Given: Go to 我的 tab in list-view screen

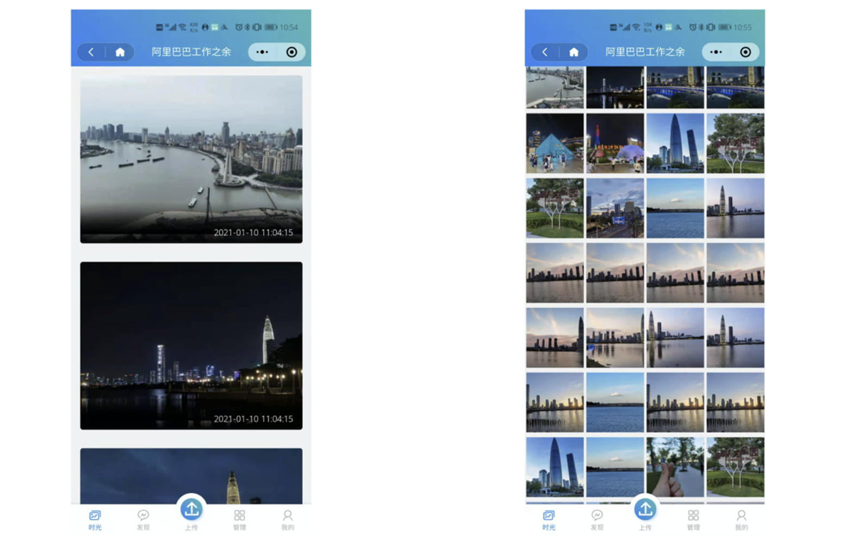Looking at the screenshot, I should tap(288, 520).
